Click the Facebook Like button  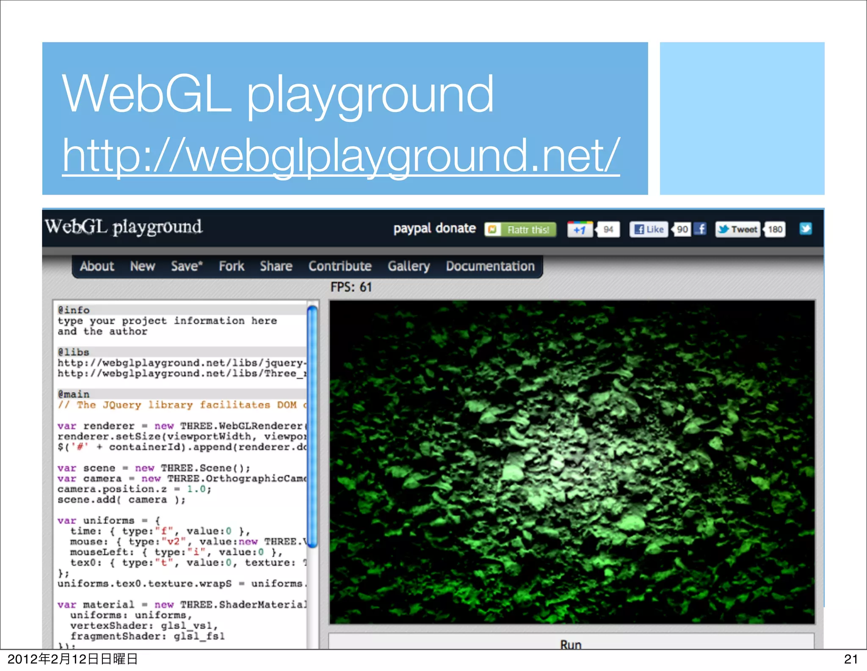[649, 229]
